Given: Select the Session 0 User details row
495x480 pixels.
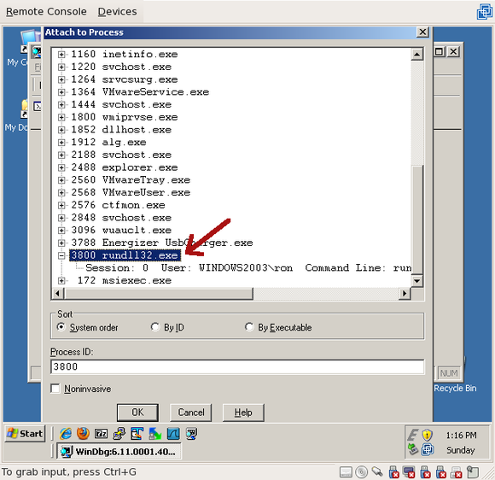Looking at the screenshot, I should tap(248, 268).
